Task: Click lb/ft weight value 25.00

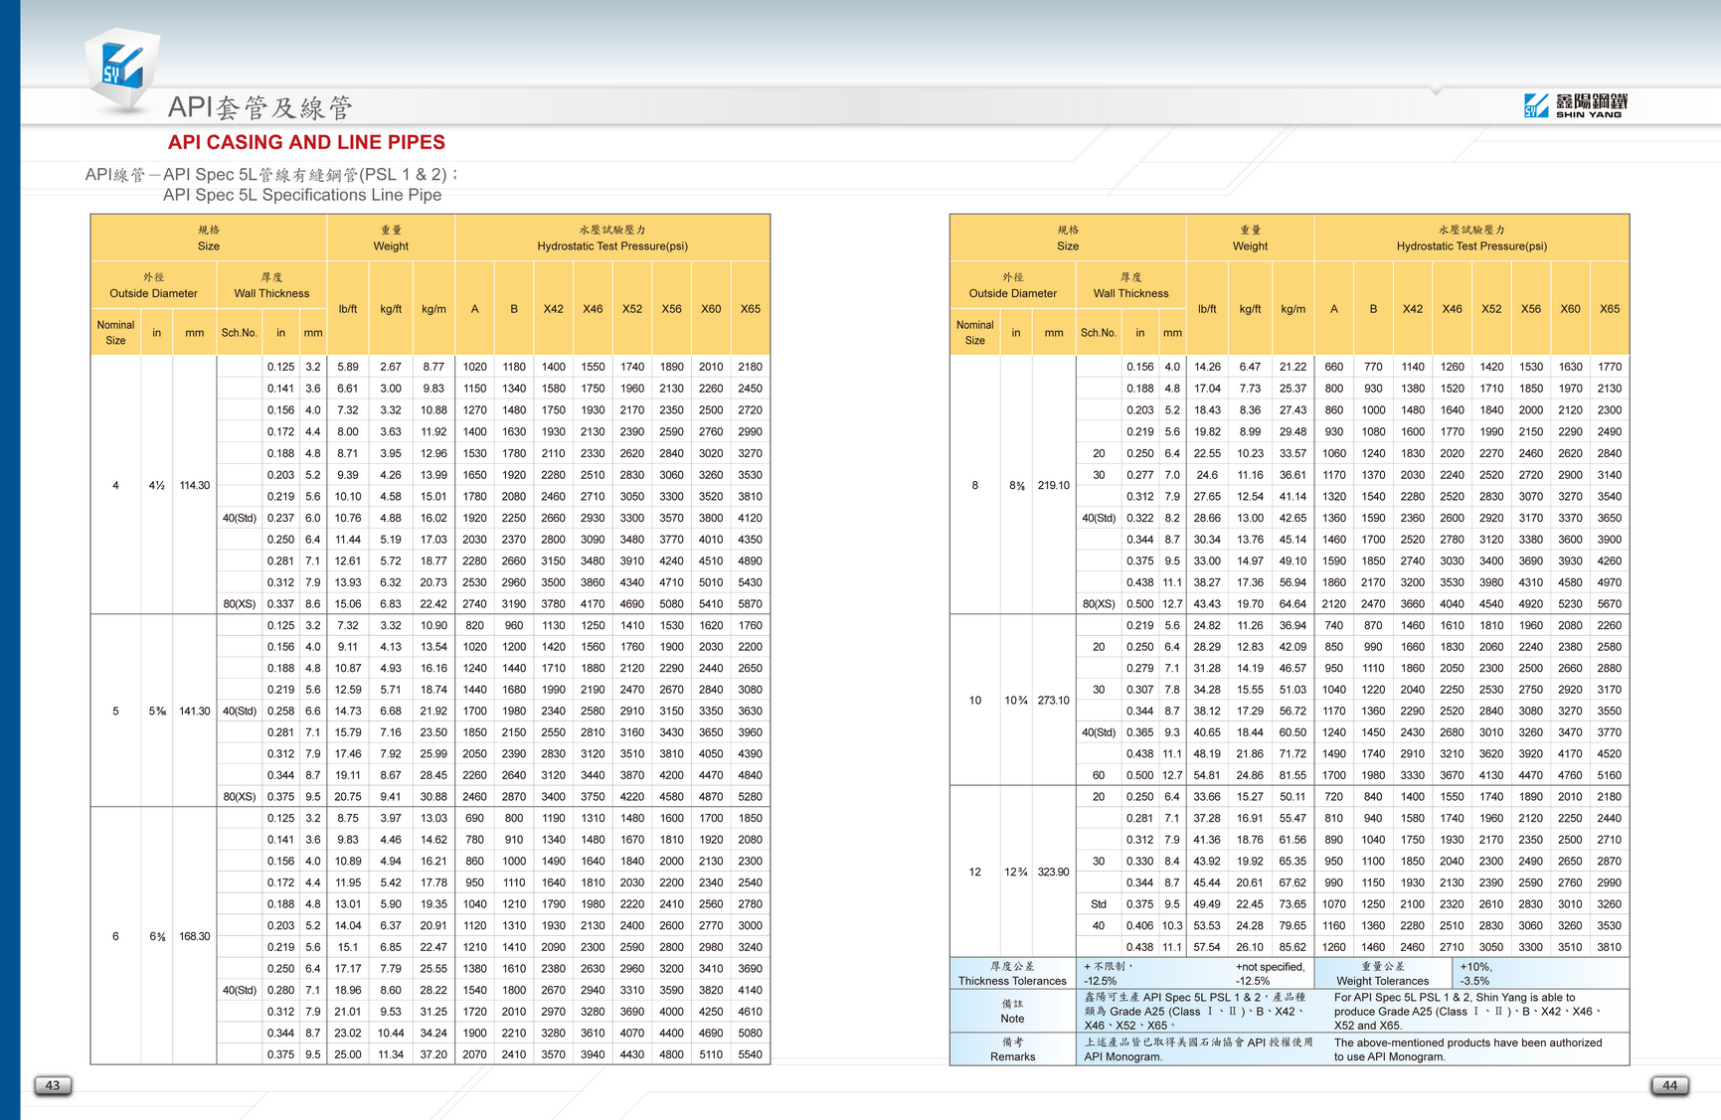Action: (347, 1054)
